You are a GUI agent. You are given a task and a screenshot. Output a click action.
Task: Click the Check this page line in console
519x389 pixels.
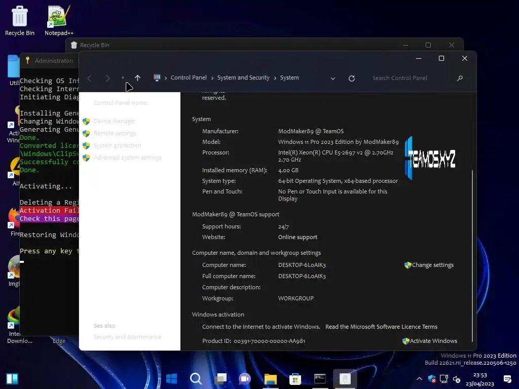pyautogui.click(x=49, y=219)
